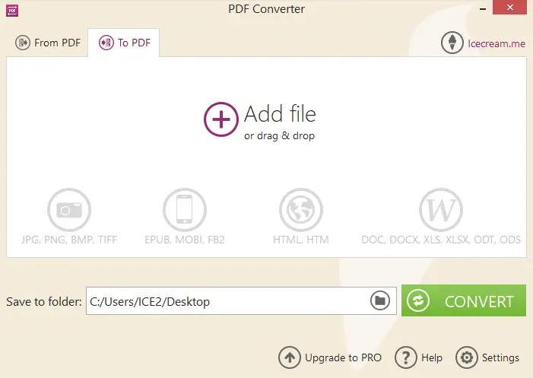This screenshot has height=378, width=533.
Task: Click the Add file text
Action: click(280, 114)
